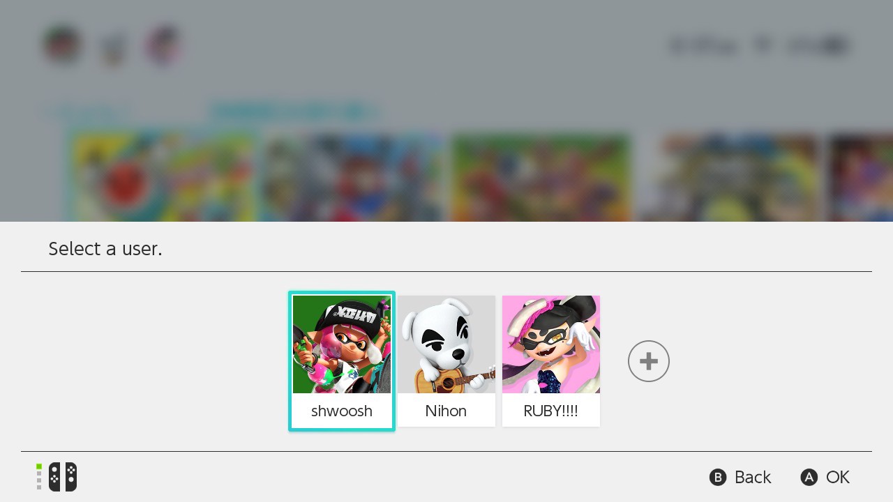
Task: Pick the pink Callie squid avatar
Action: pyautogui.click(x=551, y=344)
